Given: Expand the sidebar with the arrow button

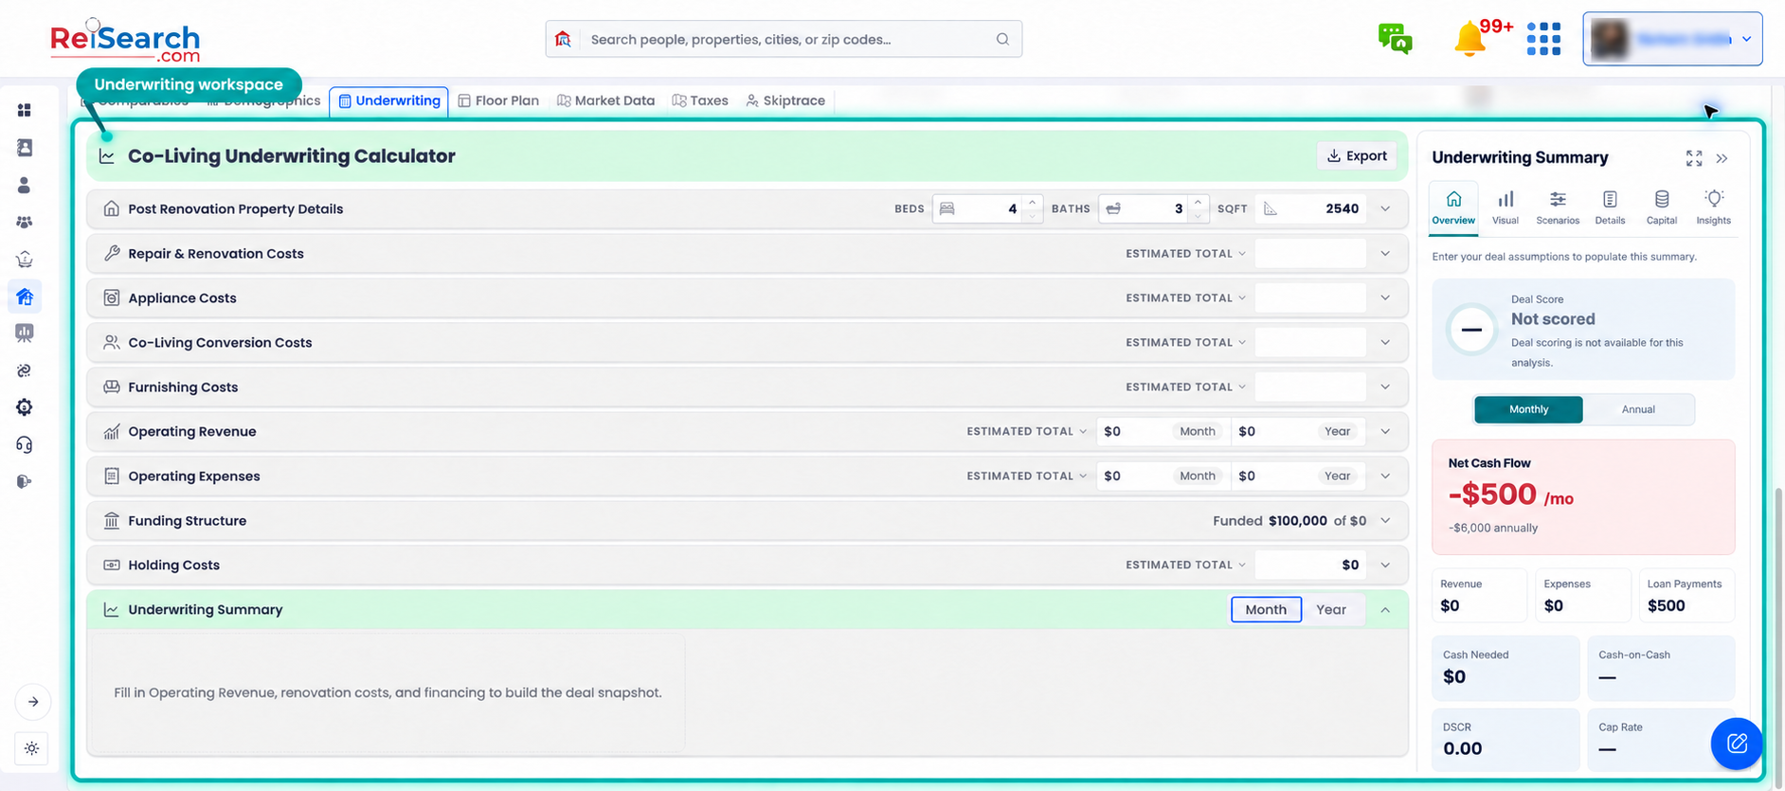Looking at the screenshot, I should (x=33, y=702).
